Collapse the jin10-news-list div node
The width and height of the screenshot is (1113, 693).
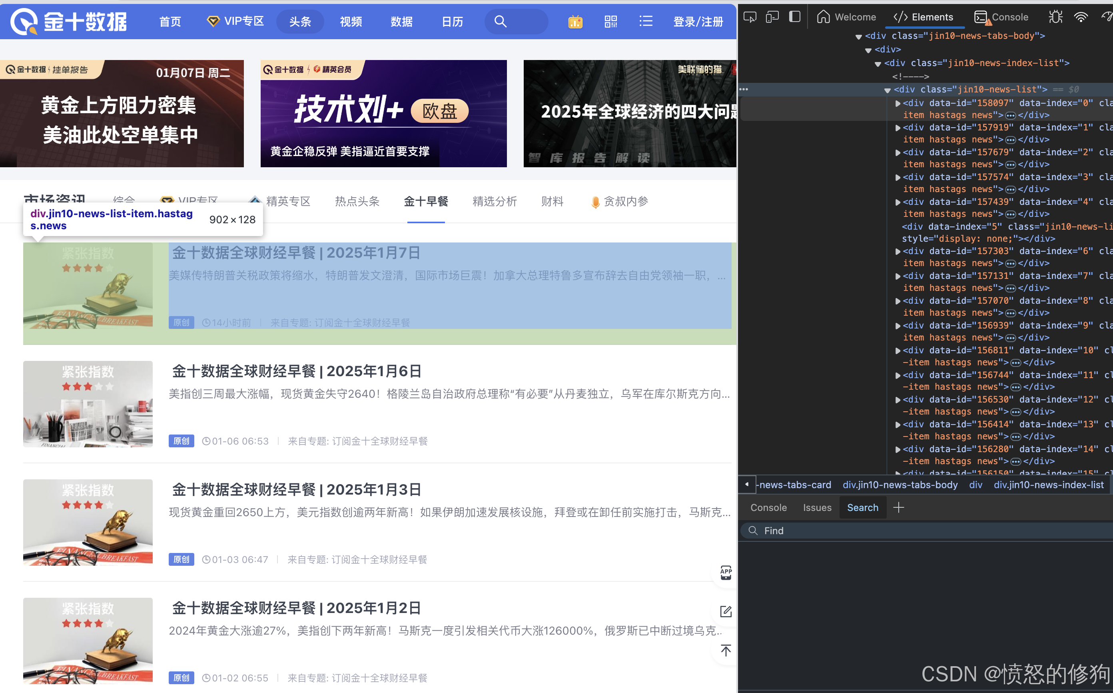[887, 90]
